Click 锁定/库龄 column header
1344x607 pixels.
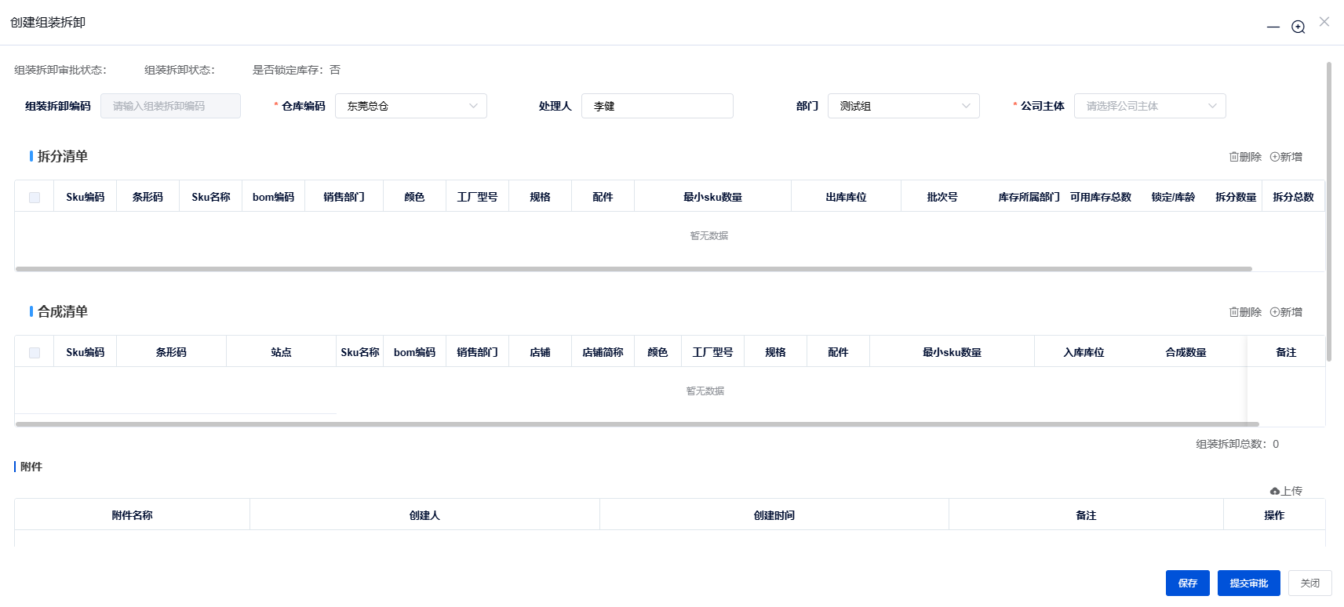1173,197
